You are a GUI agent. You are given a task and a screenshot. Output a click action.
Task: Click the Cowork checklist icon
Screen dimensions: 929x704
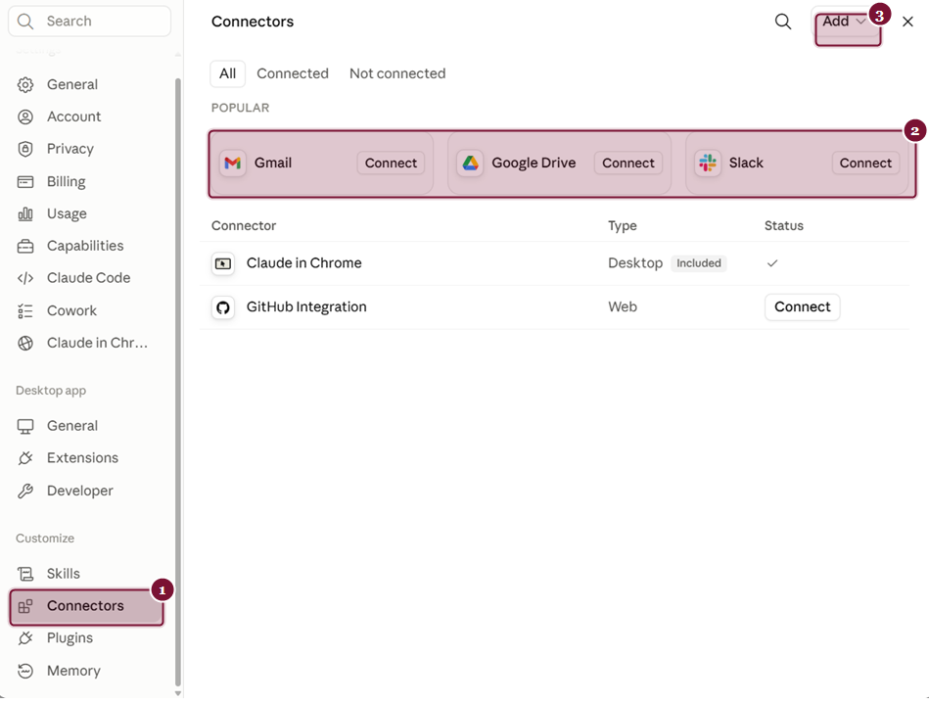click(x=25, y=310)
